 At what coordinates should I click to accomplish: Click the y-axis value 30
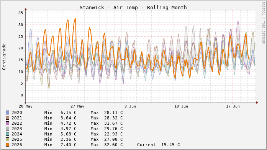pyautogui.click(x=21, y=24)
